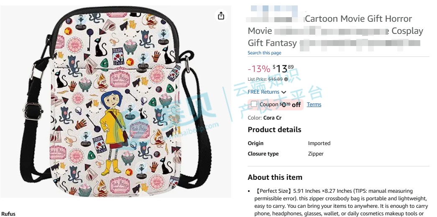
Task: Select the Imported origin value
Action: [x=319, y=143]
